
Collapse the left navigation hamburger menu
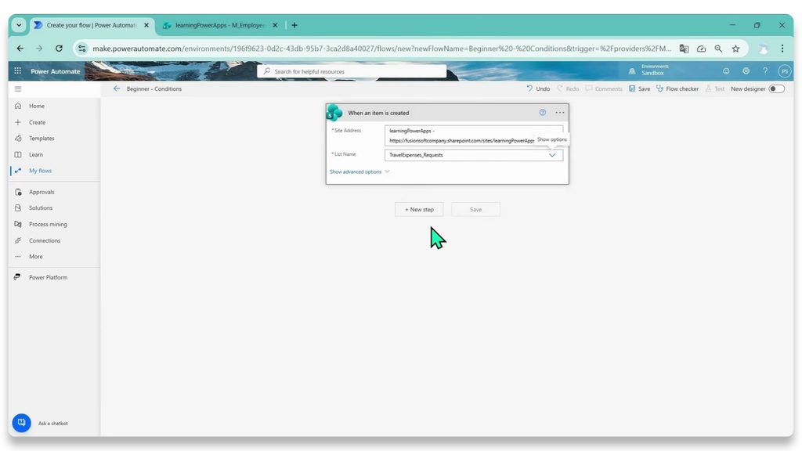[x=18, y=89]
